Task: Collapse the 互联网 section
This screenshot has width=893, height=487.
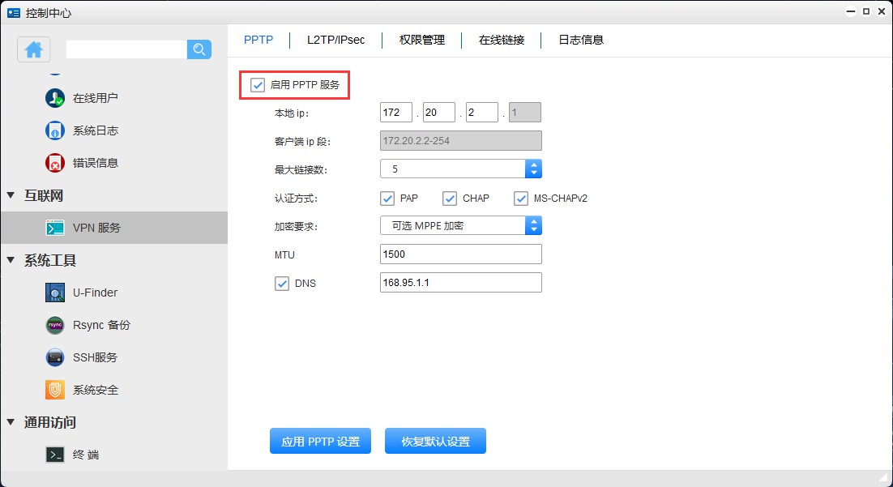Action: pos(10,195)
